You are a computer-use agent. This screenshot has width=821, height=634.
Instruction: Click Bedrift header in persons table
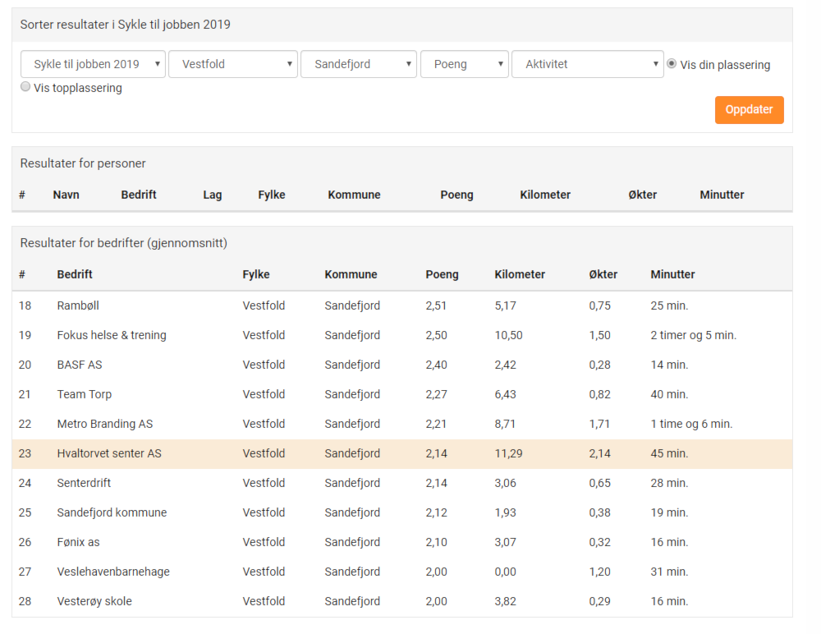pos(139,195)
